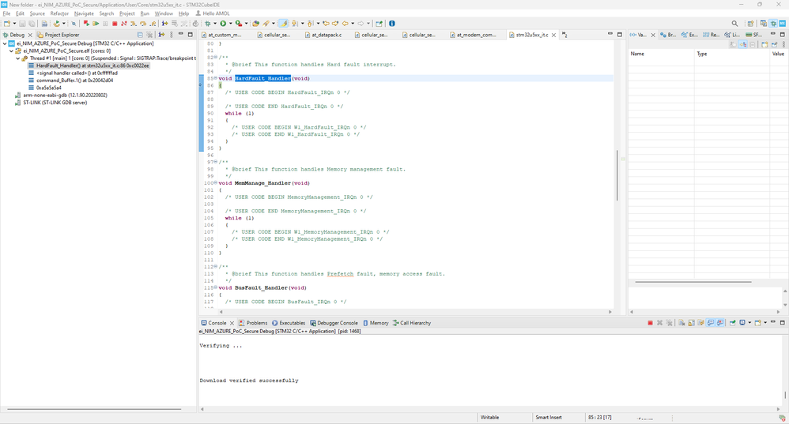Open the Back navigation history dropdown
The width and height of the screenshot is (789, 424).
tap(353, 23)
